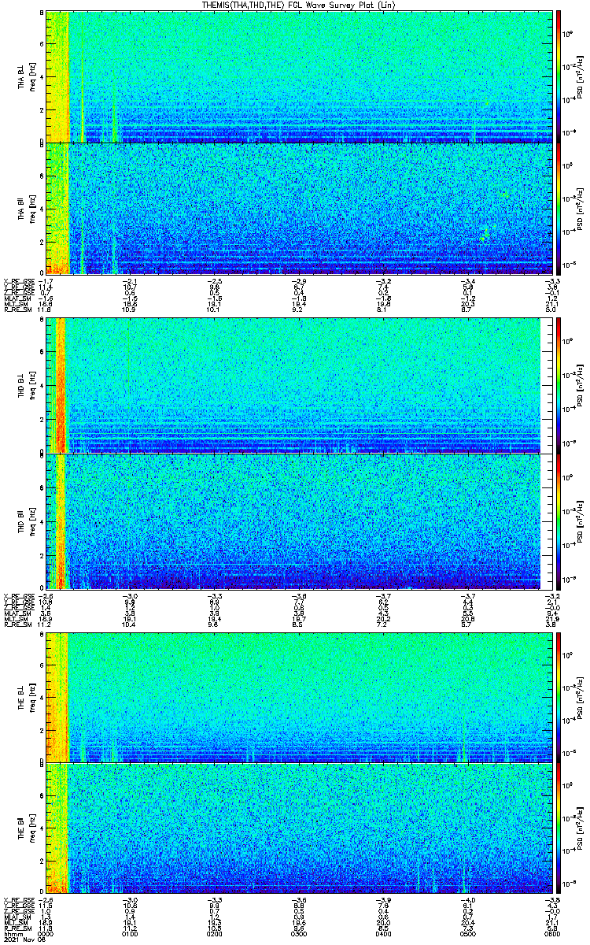This screenshot has height=945, width=590.
Task: Click the 0100 time tick label
Action: [x=131, y=934]
